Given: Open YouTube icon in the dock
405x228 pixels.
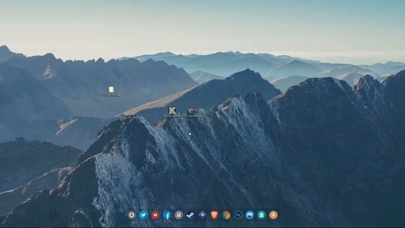Looking at the screenshot, I should click(x=155, y=215).
